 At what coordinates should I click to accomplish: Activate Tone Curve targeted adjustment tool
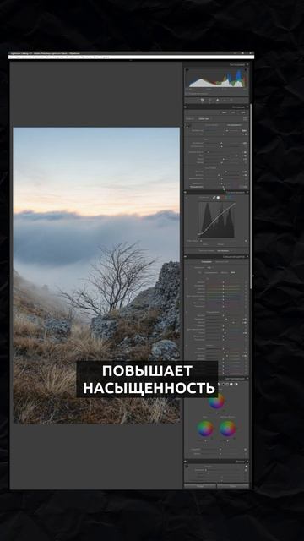click(x=186, y=198)
